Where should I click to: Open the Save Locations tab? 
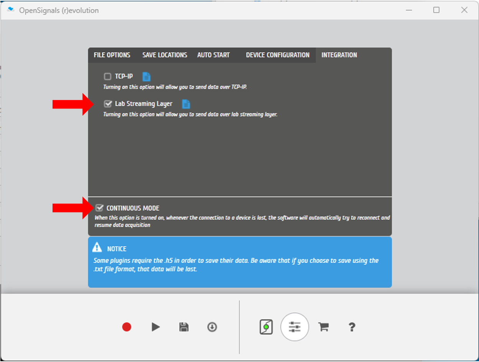[165, 55]
